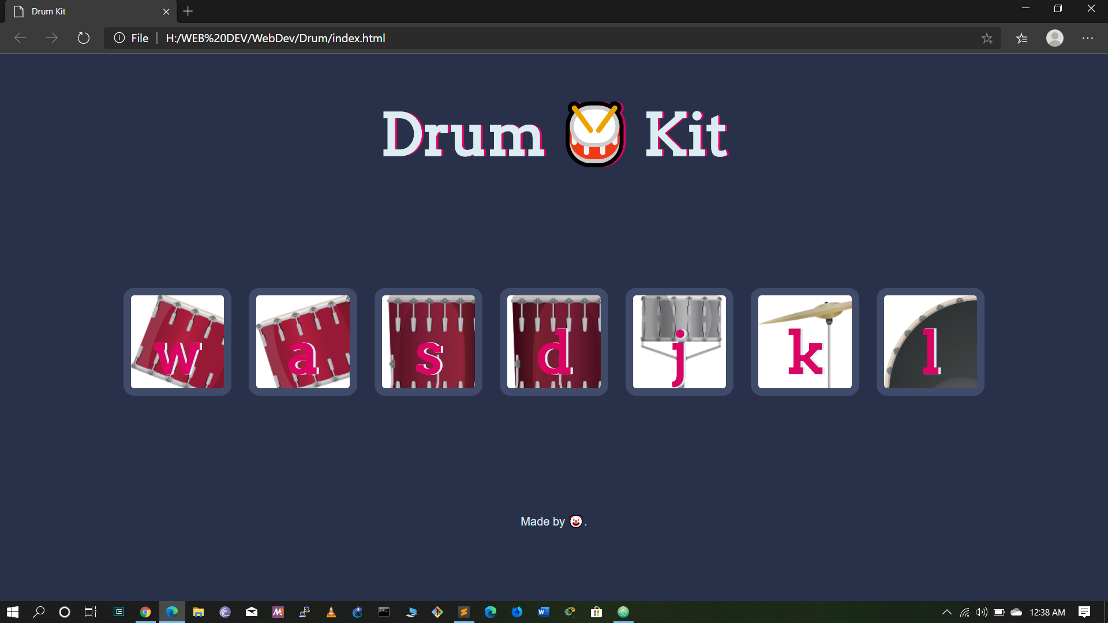This screenshot has height=623, width=1108.
Task: Click the 'Made by' footer text
Action: 542,521
